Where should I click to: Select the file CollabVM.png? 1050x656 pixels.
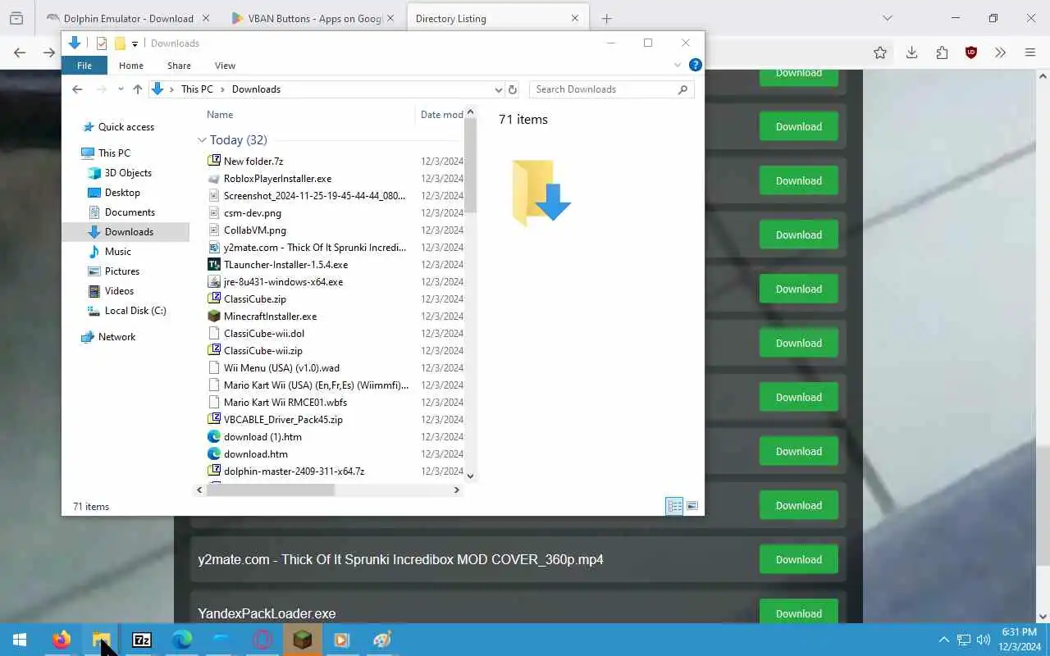pos(255,230)
